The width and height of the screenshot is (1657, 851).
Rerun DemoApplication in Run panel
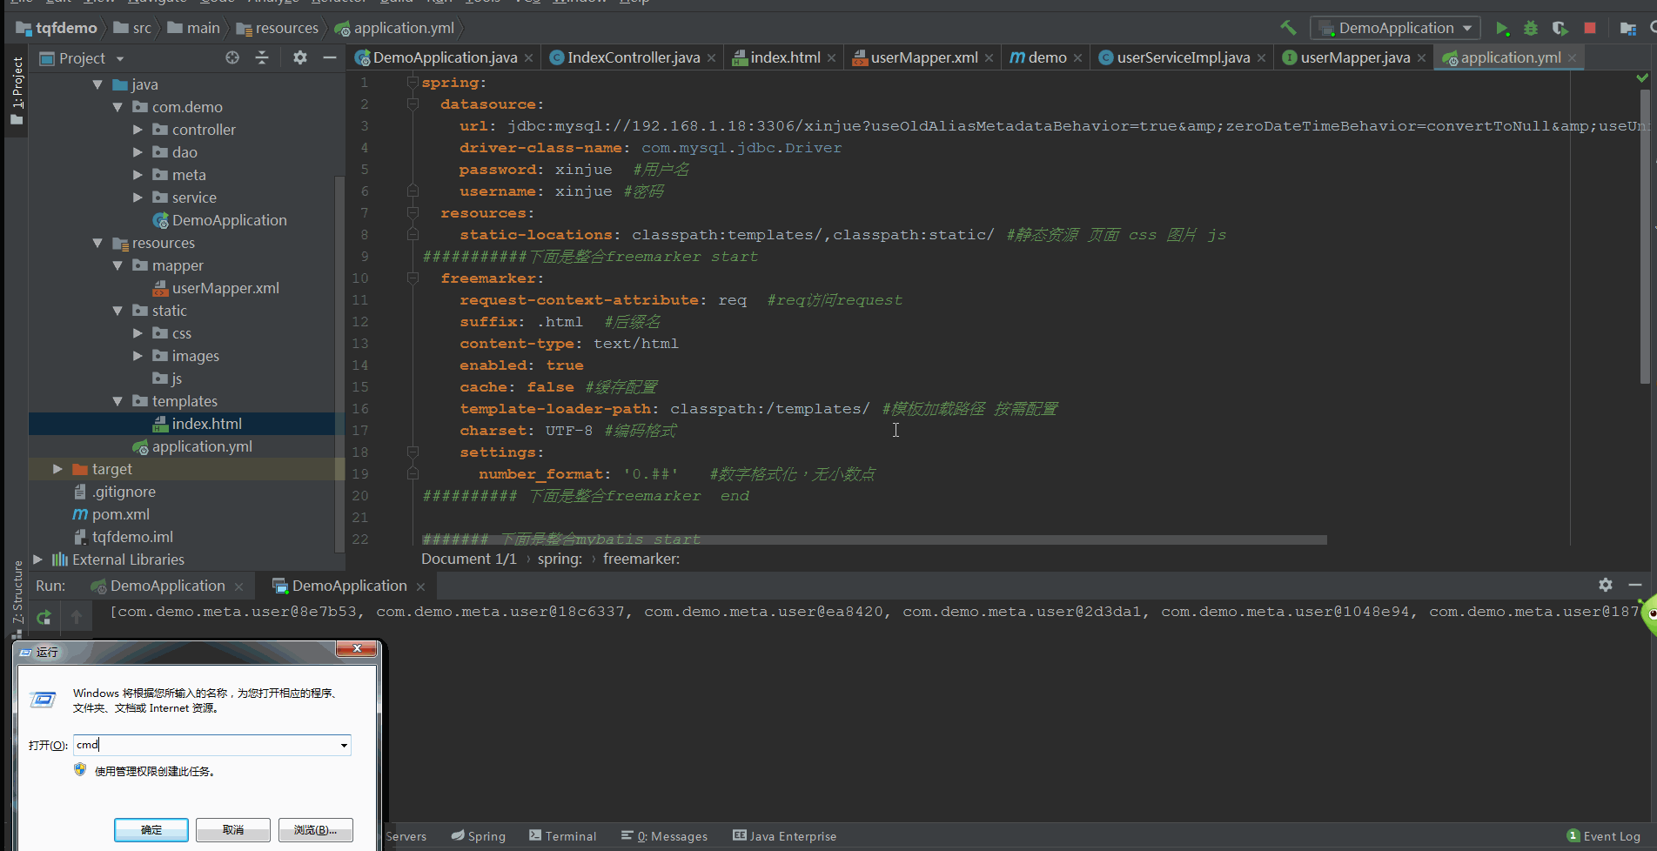44,617
